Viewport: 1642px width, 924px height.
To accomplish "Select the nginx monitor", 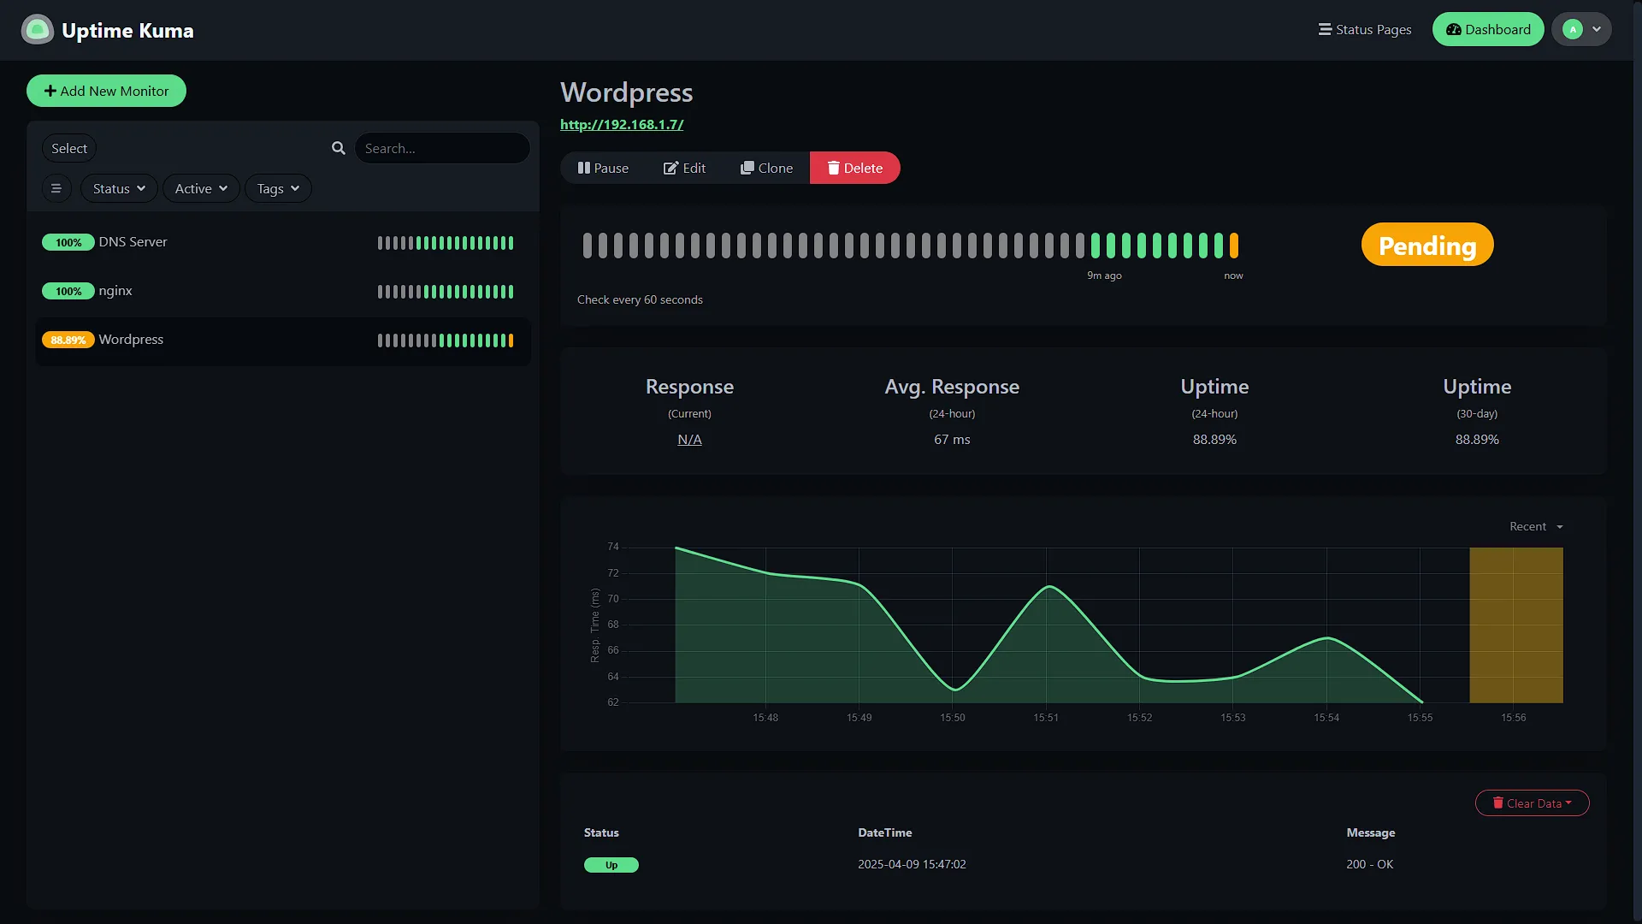I will coord(282,291).
